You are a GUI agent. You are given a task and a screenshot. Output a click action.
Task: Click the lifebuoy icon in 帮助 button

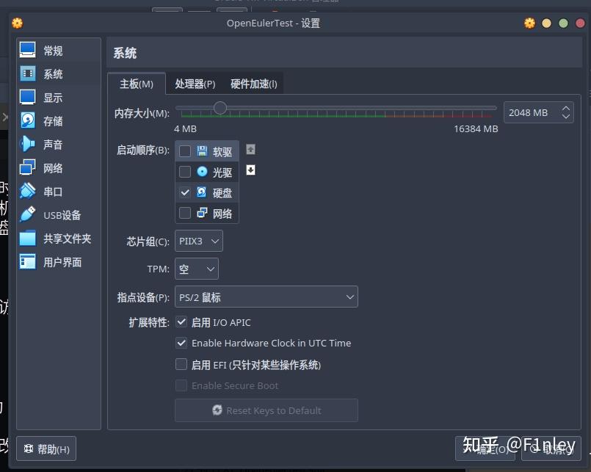29,449
